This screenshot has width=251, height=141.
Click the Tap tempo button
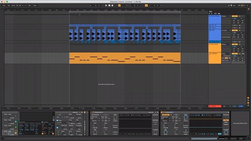(9, 5)
